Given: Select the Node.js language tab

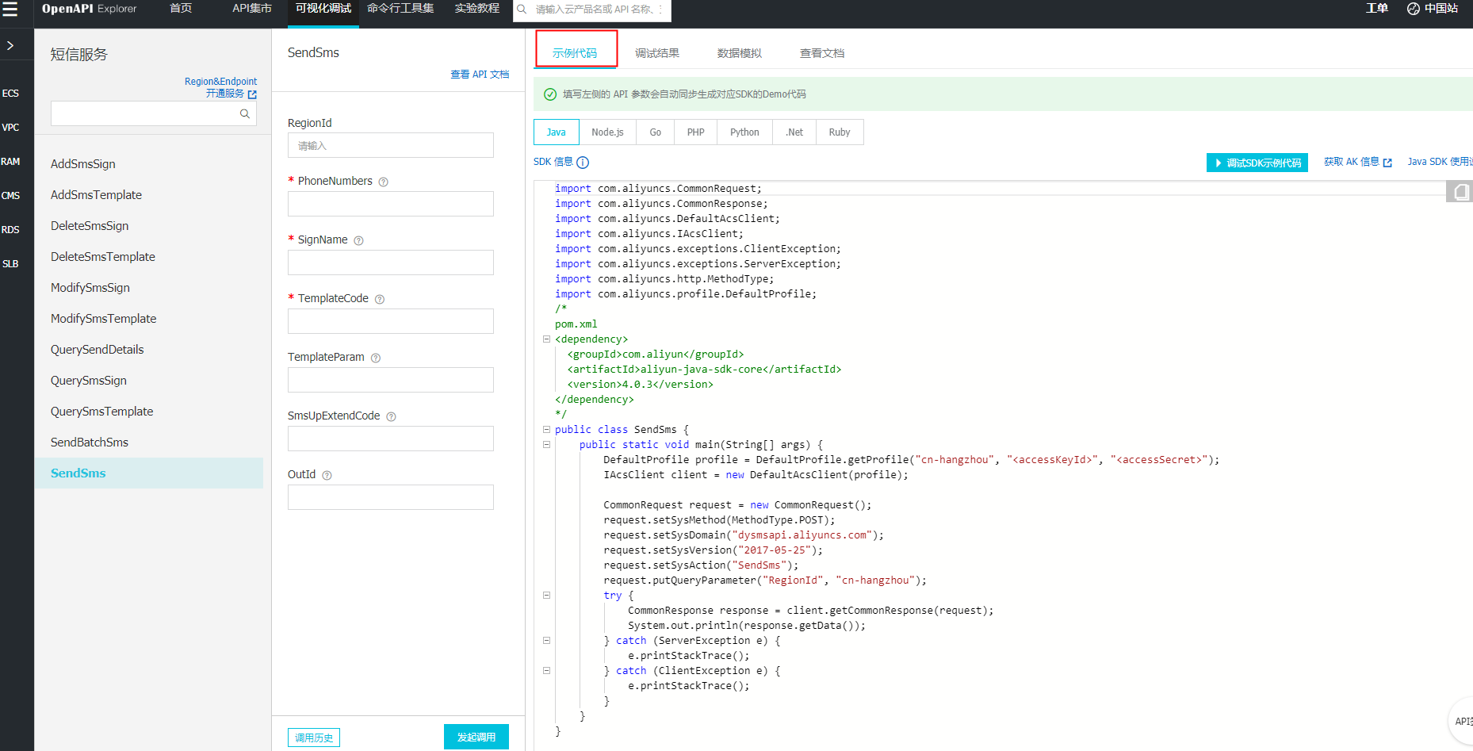Looking at the screenshot, I should (607, 132).
